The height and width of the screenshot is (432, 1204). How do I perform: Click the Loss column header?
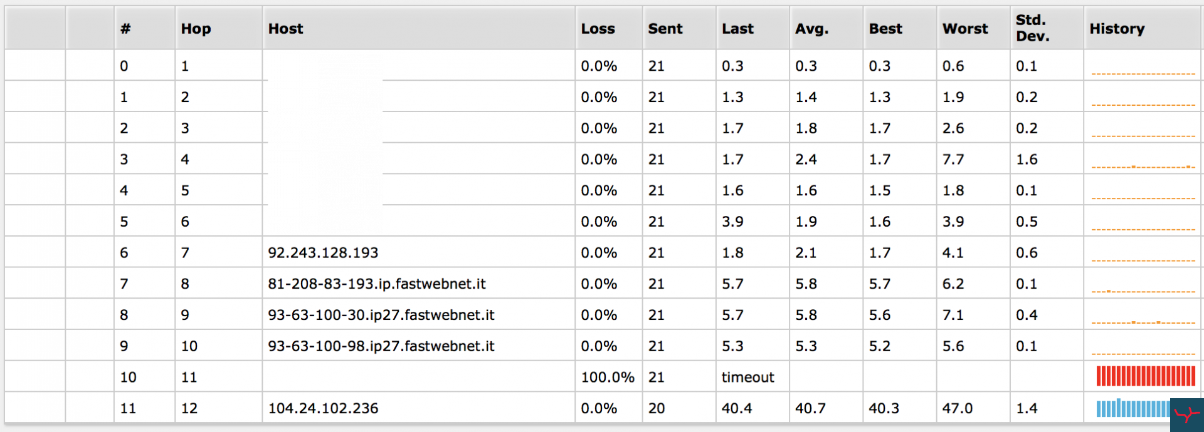(x=598, y=29)
